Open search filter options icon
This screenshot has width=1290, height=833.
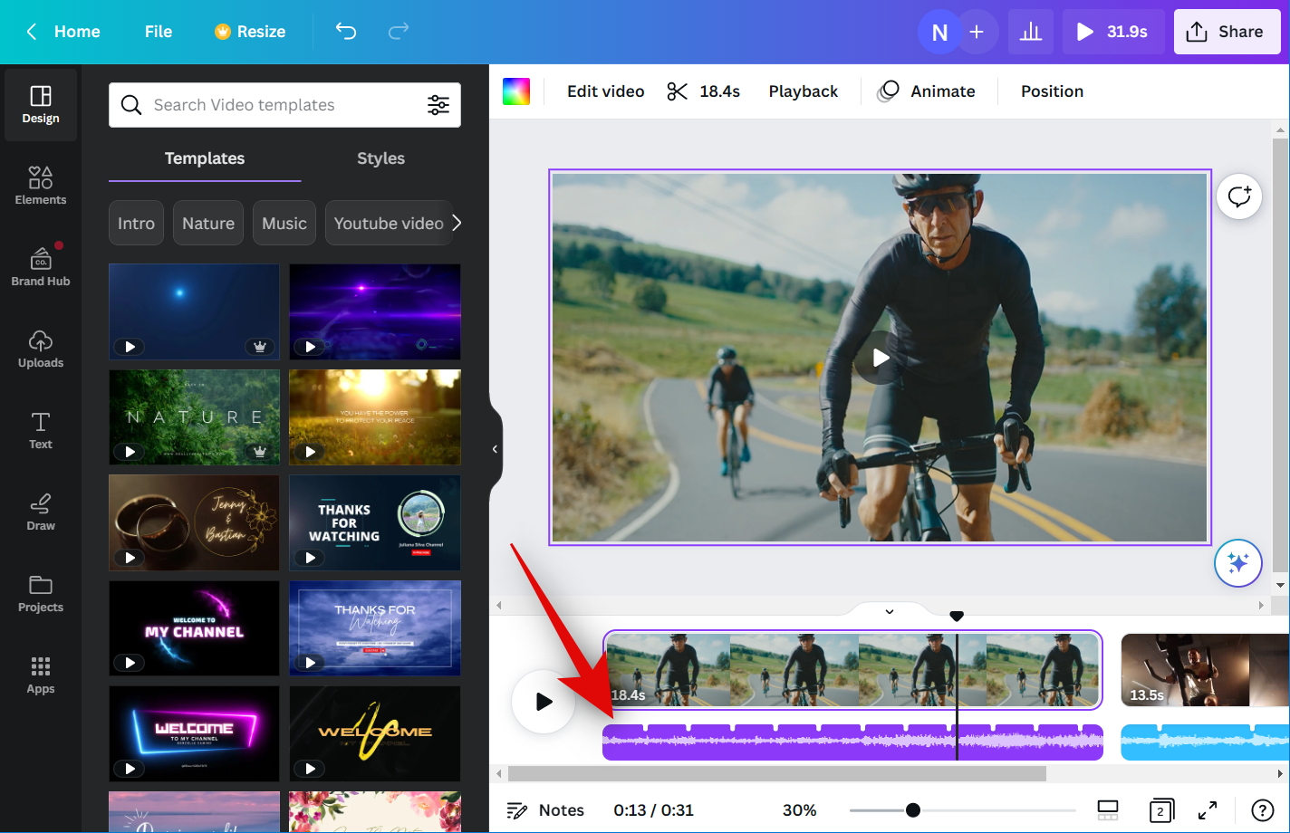point(438,105)
